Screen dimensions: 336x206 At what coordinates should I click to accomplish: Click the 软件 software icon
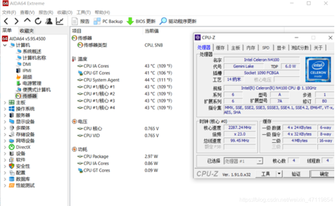click(12, 160)
